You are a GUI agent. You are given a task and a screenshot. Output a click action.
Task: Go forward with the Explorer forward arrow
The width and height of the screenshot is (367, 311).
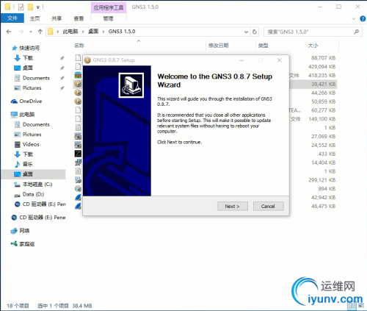point(21,32)
